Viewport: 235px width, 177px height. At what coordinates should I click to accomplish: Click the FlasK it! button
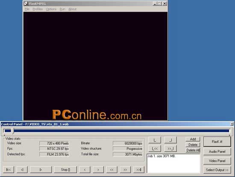click(x=217, y=142)
